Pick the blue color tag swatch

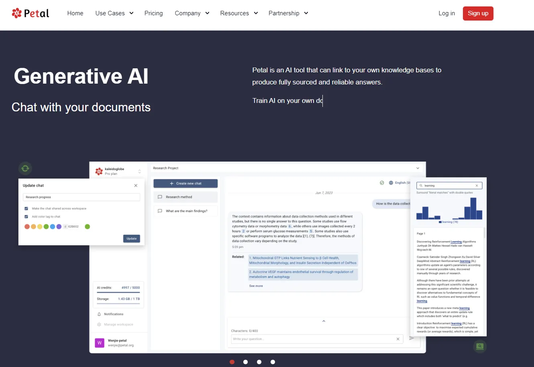pos(53,227)
